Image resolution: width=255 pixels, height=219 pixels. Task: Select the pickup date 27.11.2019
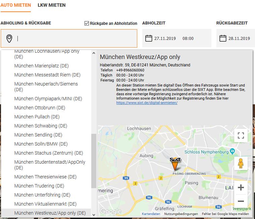coord(165,39)
